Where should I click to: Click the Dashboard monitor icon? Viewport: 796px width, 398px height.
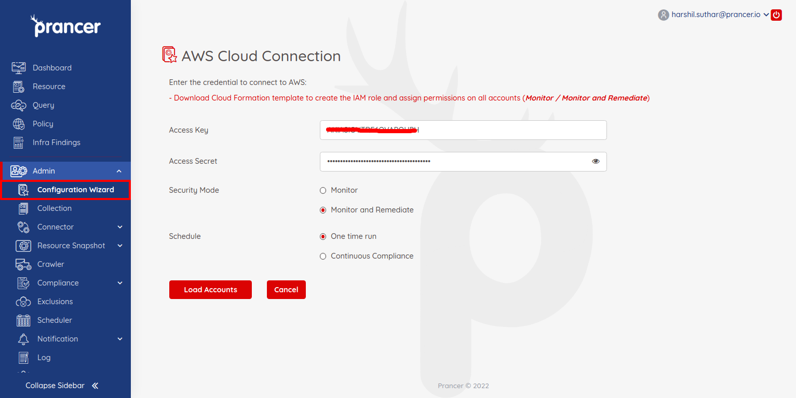[x=19, y=68]
